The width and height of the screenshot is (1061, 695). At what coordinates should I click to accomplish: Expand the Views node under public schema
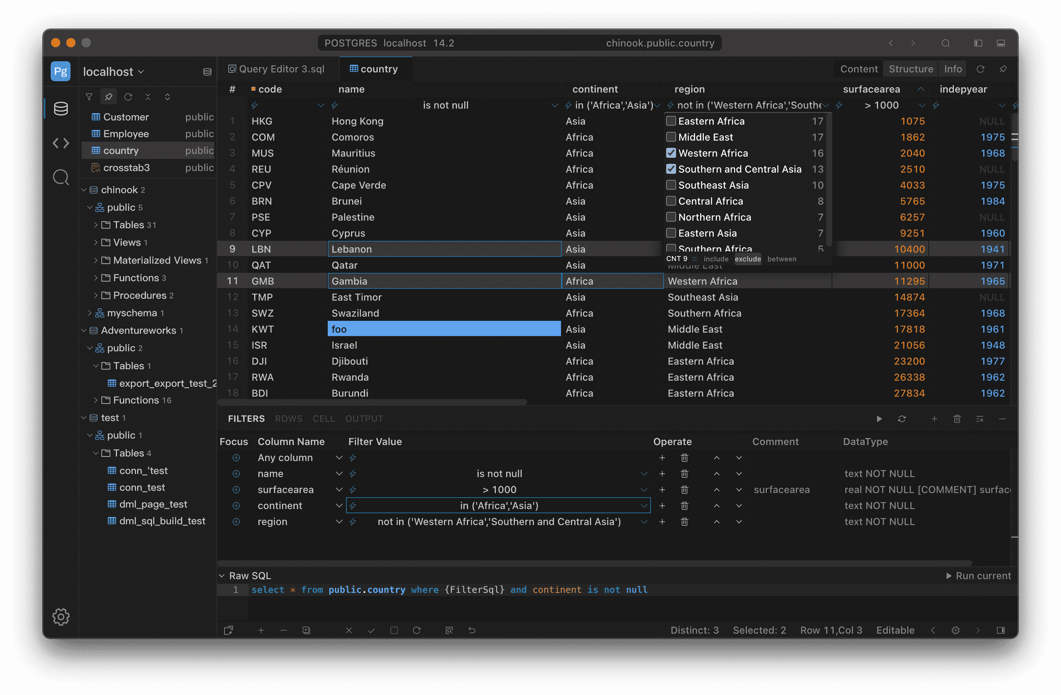[x=96, y=242]
